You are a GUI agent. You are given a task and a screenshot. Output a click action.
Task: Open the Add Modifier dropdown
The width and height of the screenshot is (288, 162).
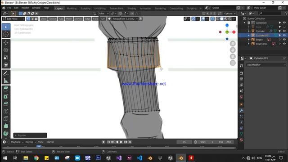[x=266, y=65]
